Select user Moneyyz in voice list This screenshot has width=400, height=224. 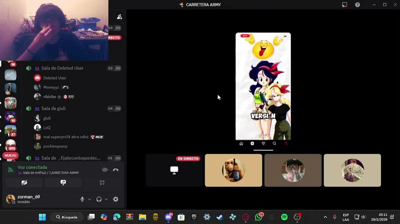coord(51,87)
